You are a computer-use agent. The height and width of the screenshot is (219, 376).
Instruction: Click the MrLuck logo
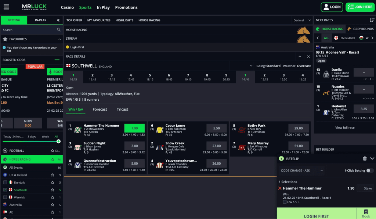click(34, 7)
